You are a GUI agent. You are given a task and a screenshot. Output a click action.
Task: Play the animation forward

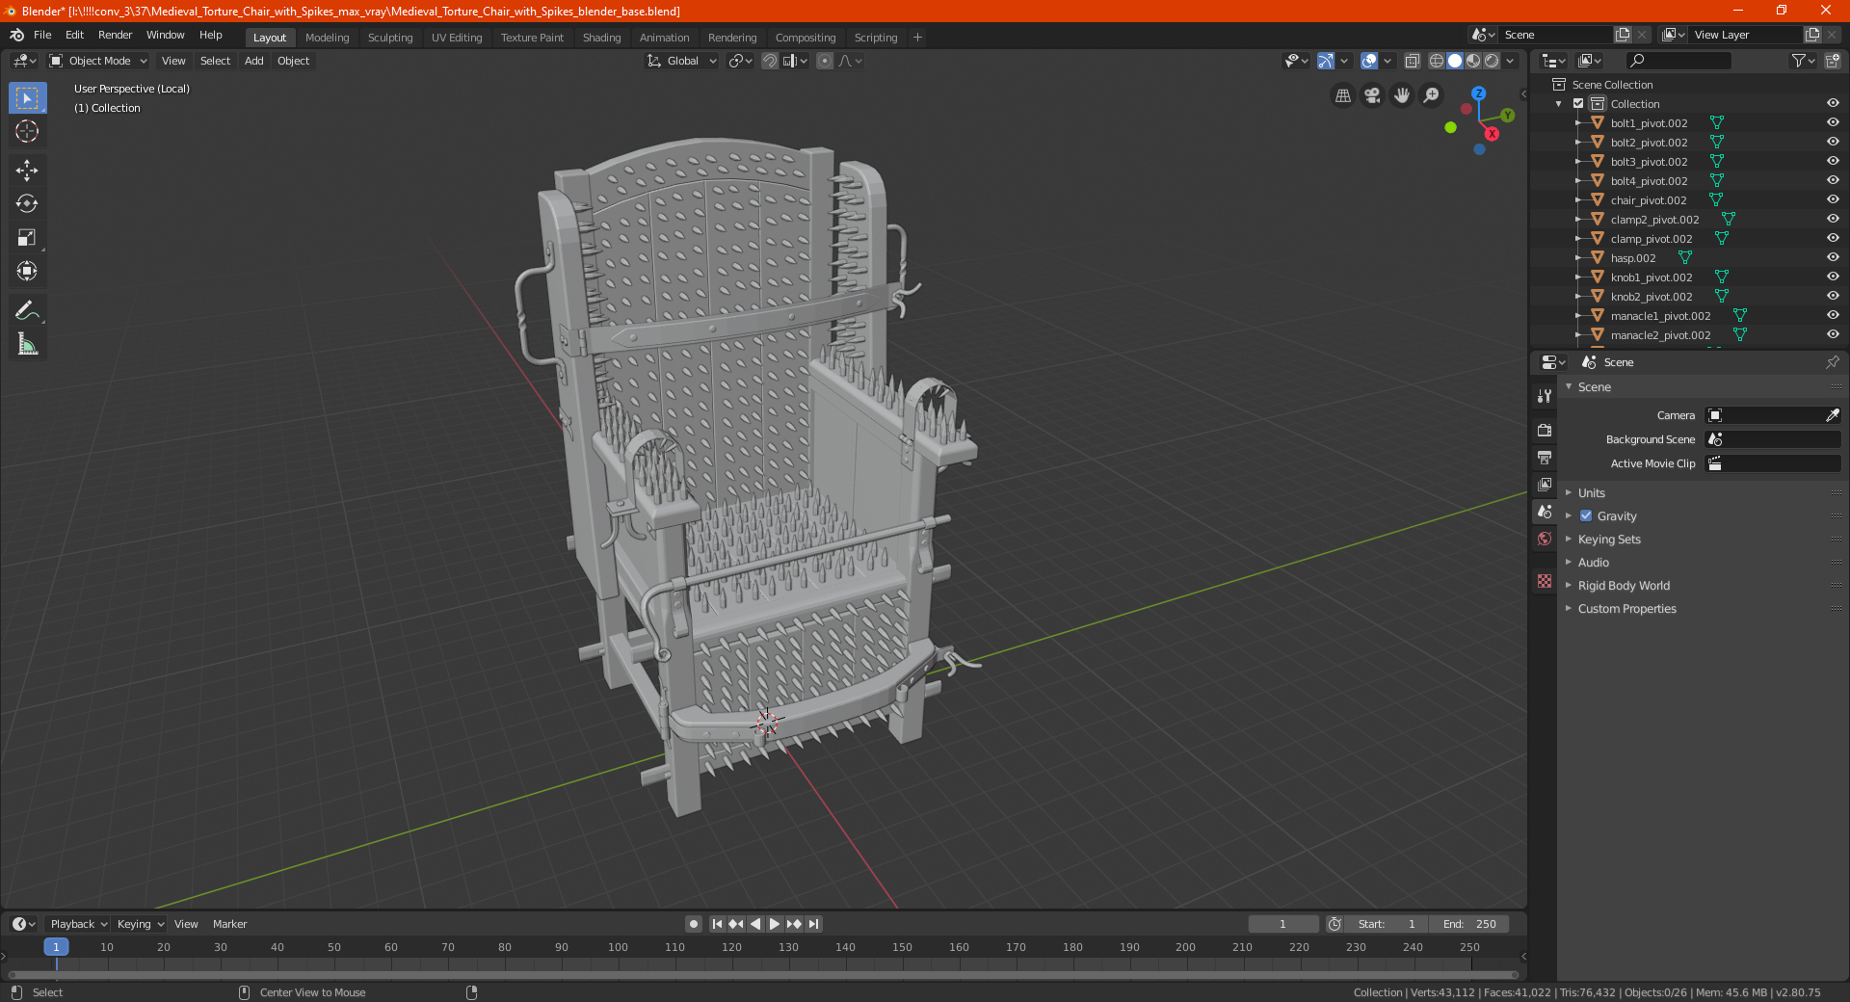(775, 924)
